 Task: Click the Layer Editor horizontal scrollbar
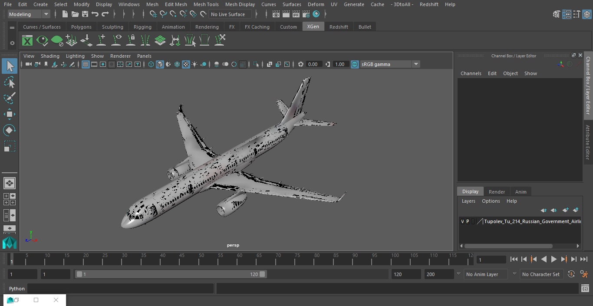click(x=508, y=246)
